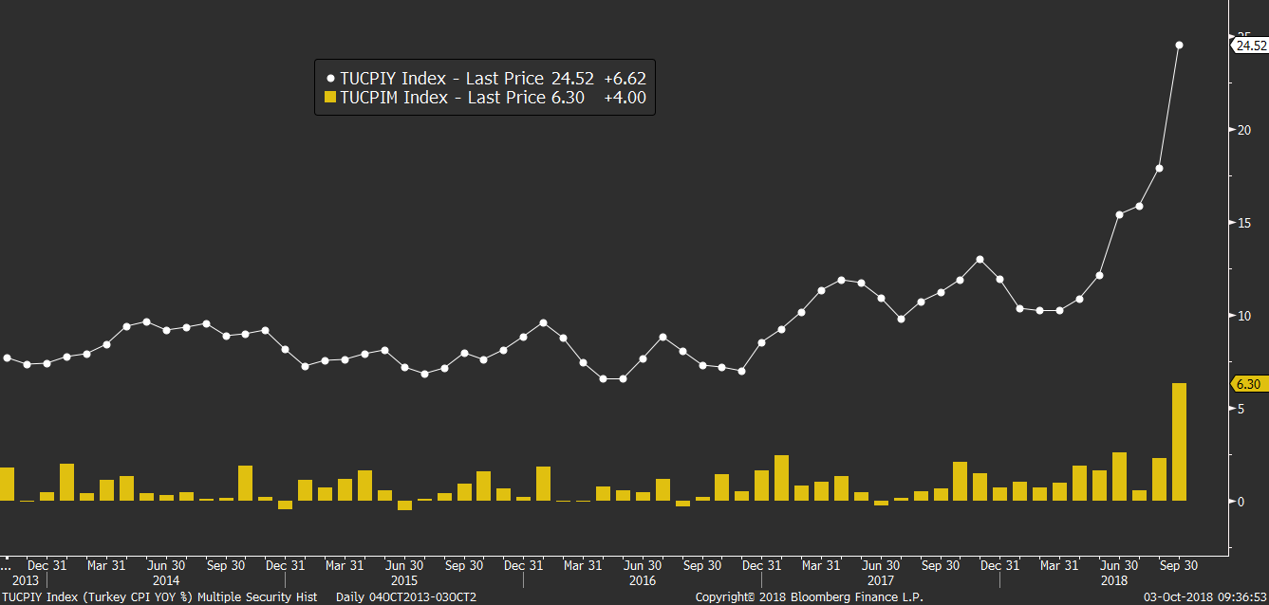Screen dimensions: 1269x605
Task: Click the Bloomberg Finance L.P. copyright notice
Action: click(809, 597)
